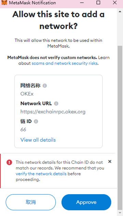Click the 取消 cancel button
This screenshot has height=216, width=123.
click(31, 202)
